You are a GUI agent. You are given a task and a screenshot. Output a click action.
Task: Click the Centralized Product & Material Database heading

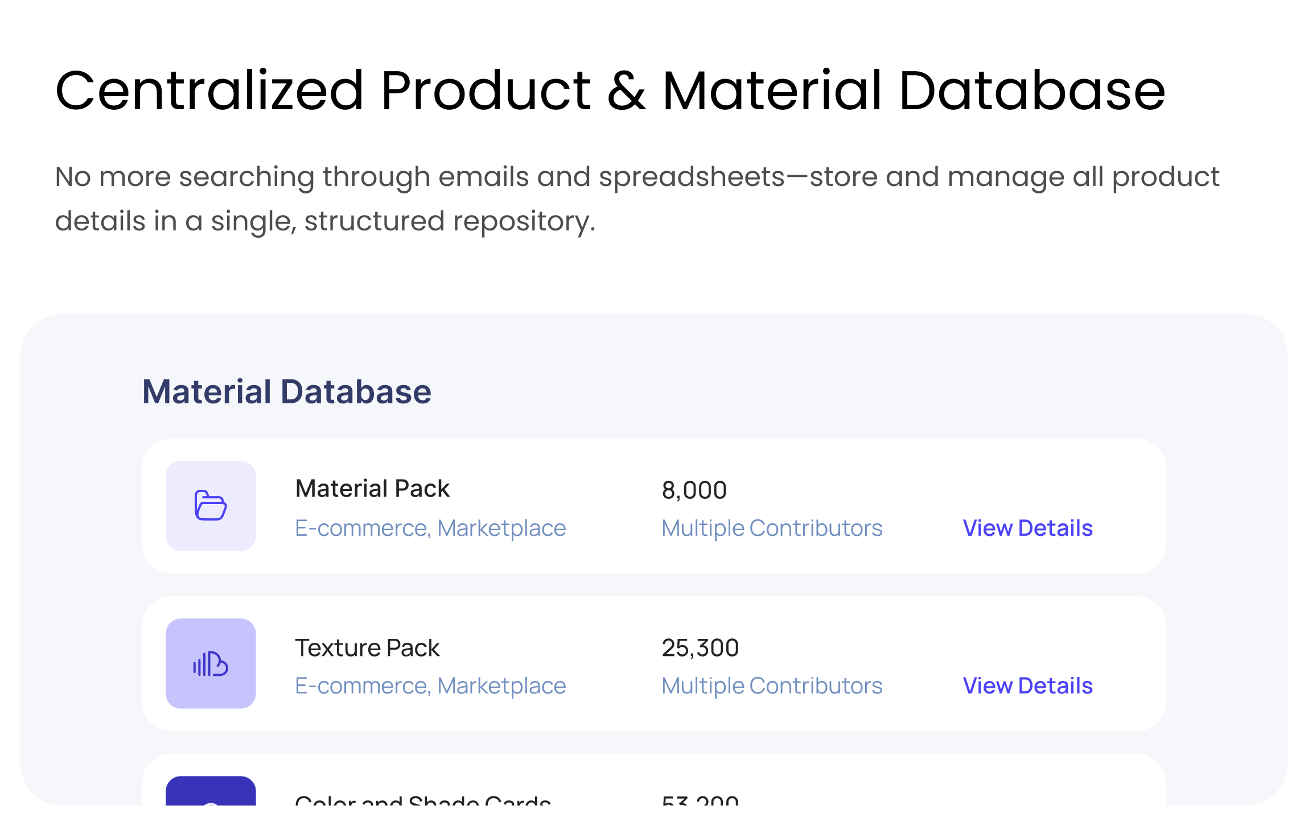pyautogui.click(x=610, y=91)
